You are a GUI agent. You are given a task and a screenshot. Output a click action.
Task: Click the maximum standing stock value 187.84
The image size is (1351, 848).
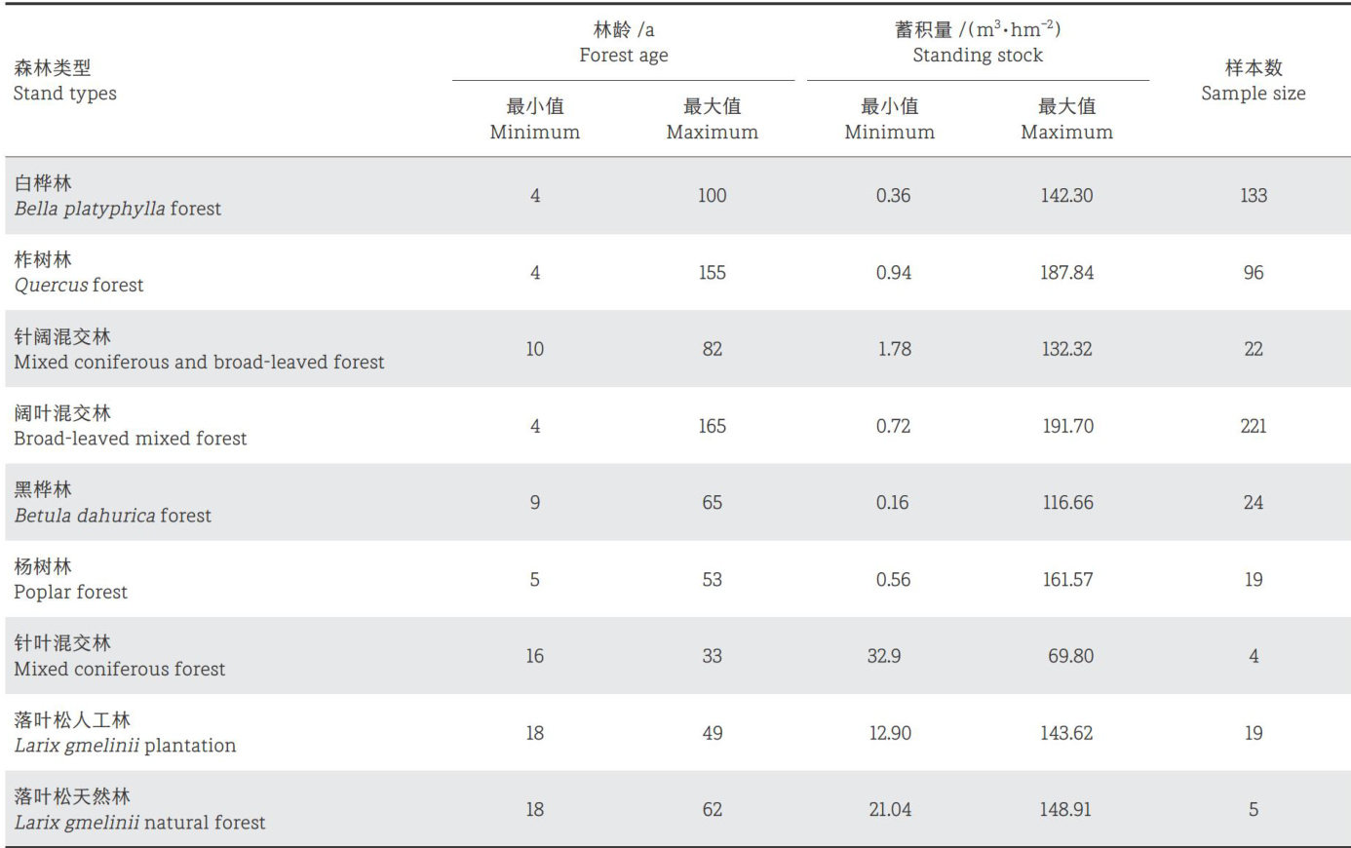1066,273
